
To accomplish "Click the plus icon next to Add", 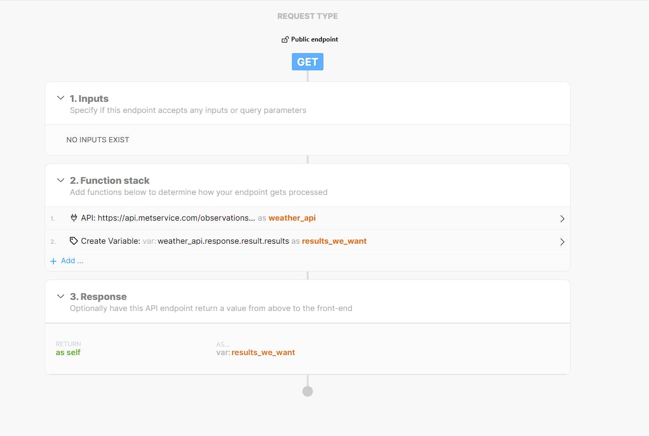I will coord(53,261).
